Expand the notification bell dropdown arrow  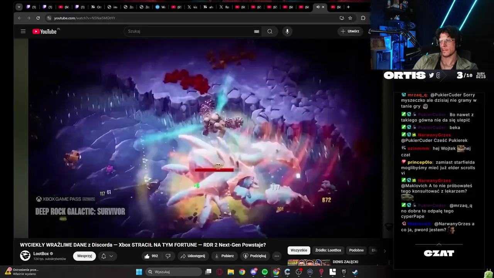tap(111, 256)
